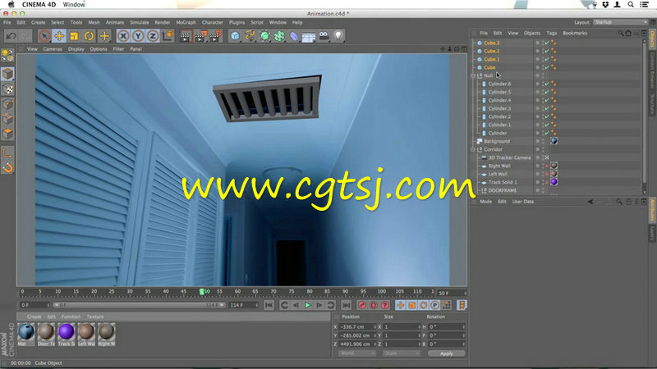Image resolution: width=657 pixels, height=369 pixels.
Task: Go to end of animation
Action: [346, 305]
